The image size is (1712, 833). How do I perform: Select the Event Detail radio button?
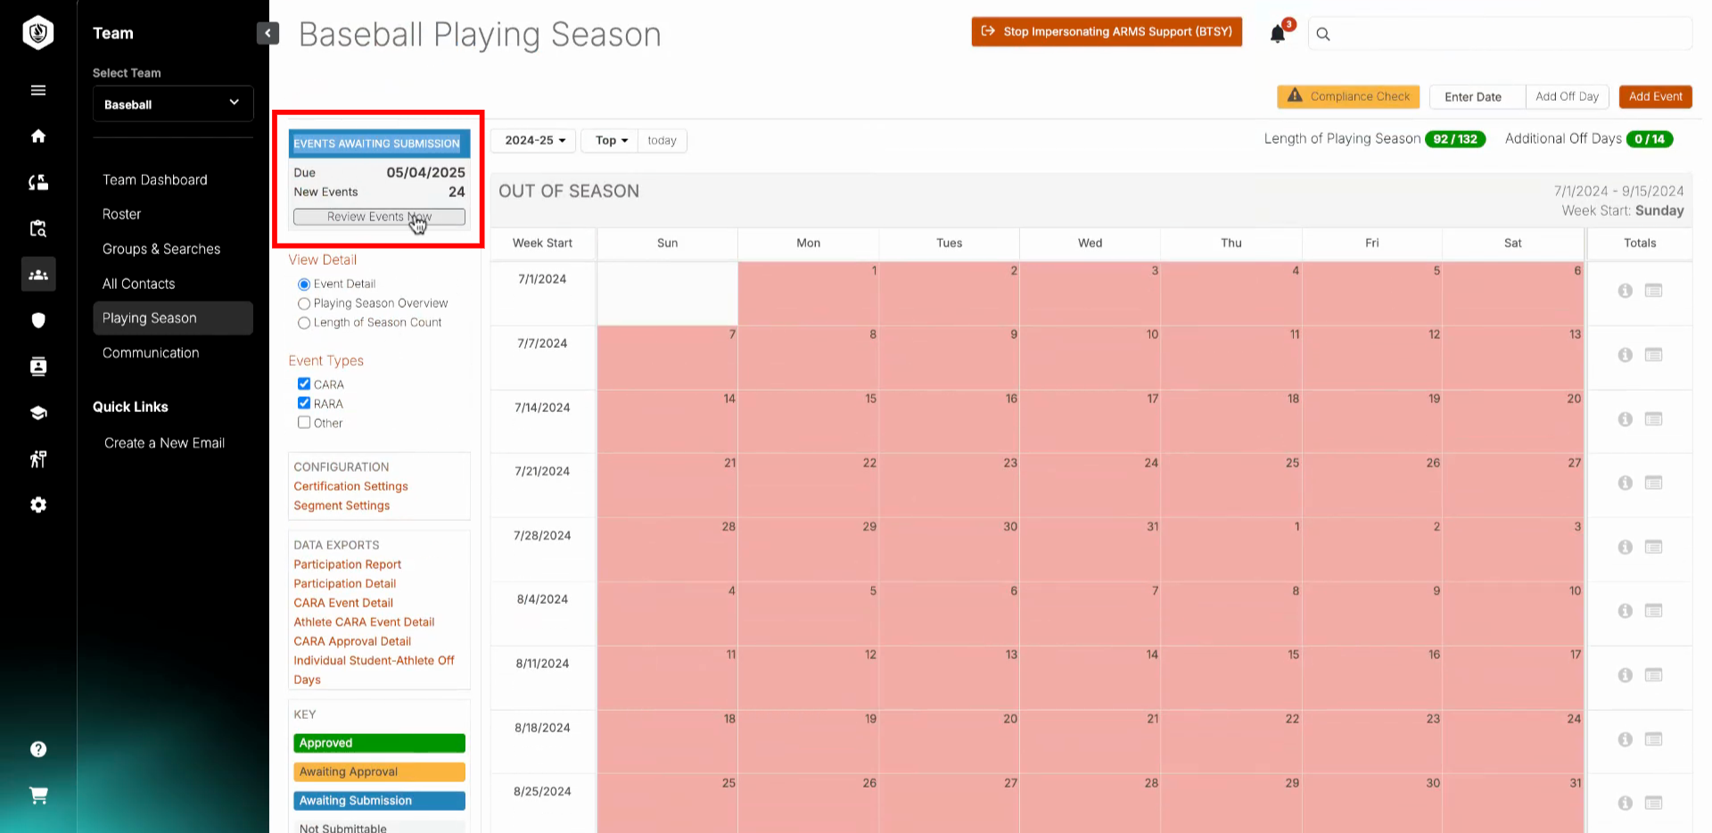click(x=304, y=285)
